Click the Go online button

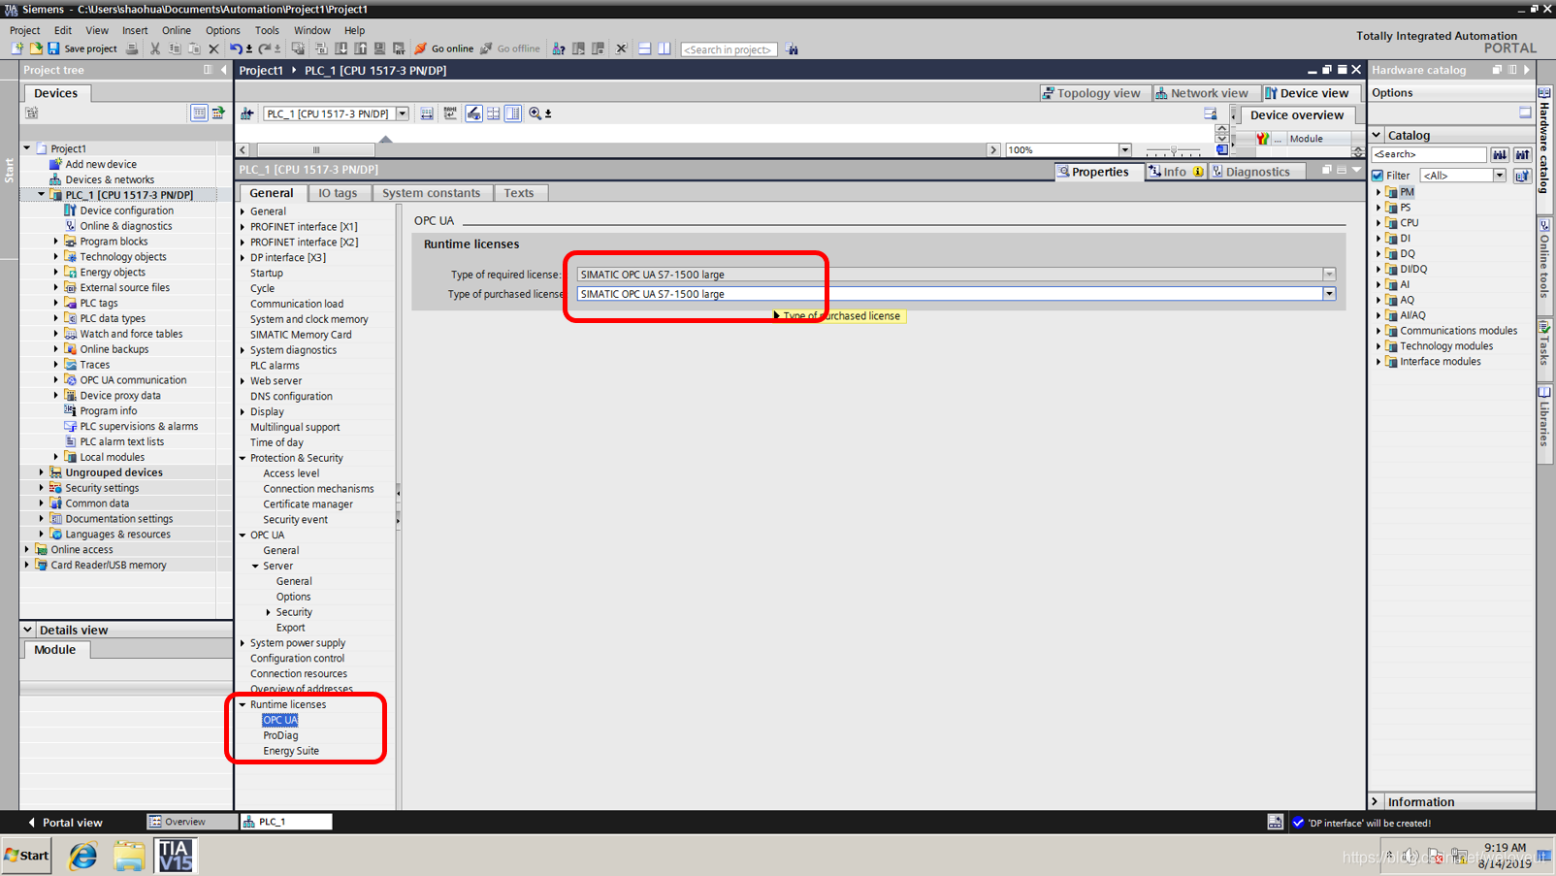point(444,49)
